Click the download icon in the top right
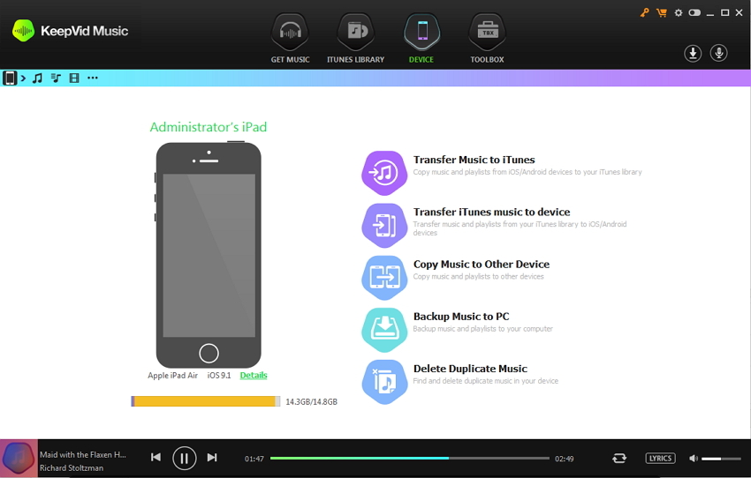 coord(693,53)
